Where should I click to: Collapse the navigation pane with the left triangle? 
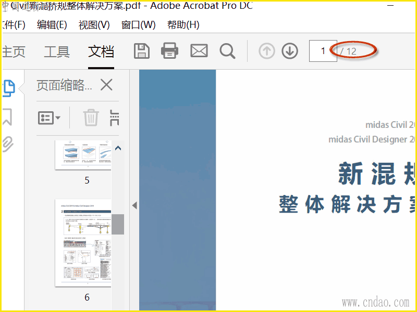pos(134,205)
